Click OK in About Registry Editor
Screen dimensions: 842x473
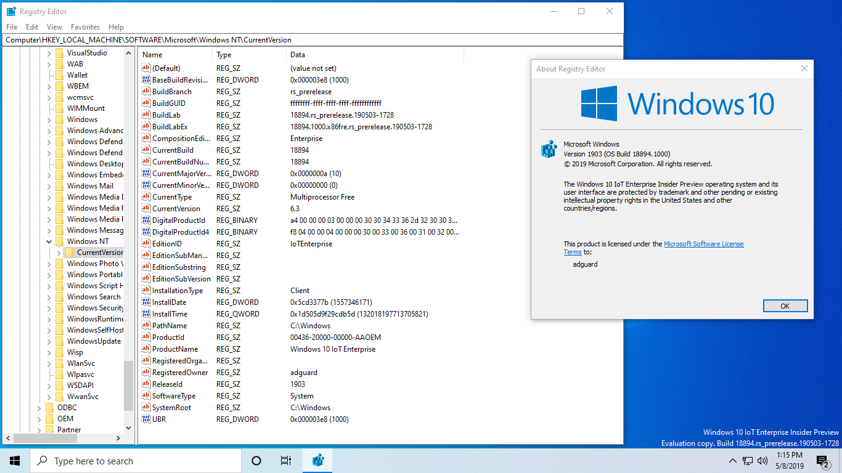(x=785, y=306)
